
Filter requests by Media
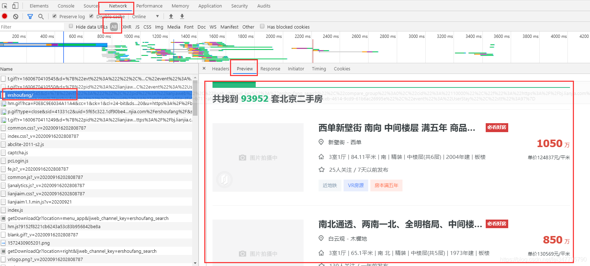(174, 27)
